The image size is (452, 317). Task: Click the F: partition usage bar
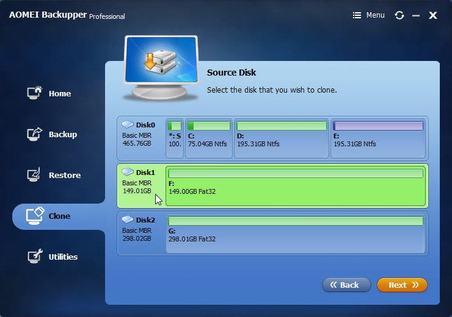pyautogui.click(x=296, y=174)
